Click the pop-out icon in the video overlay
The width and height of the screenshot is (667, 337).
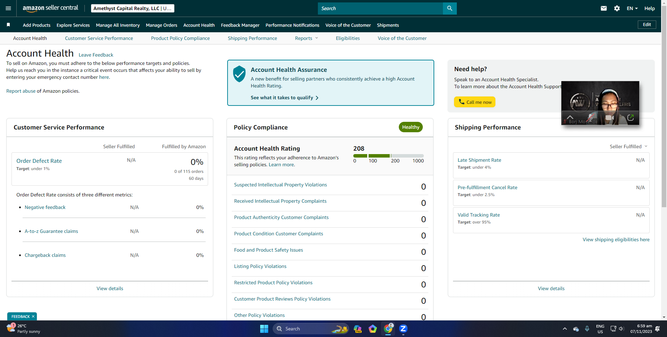[631, 117]
